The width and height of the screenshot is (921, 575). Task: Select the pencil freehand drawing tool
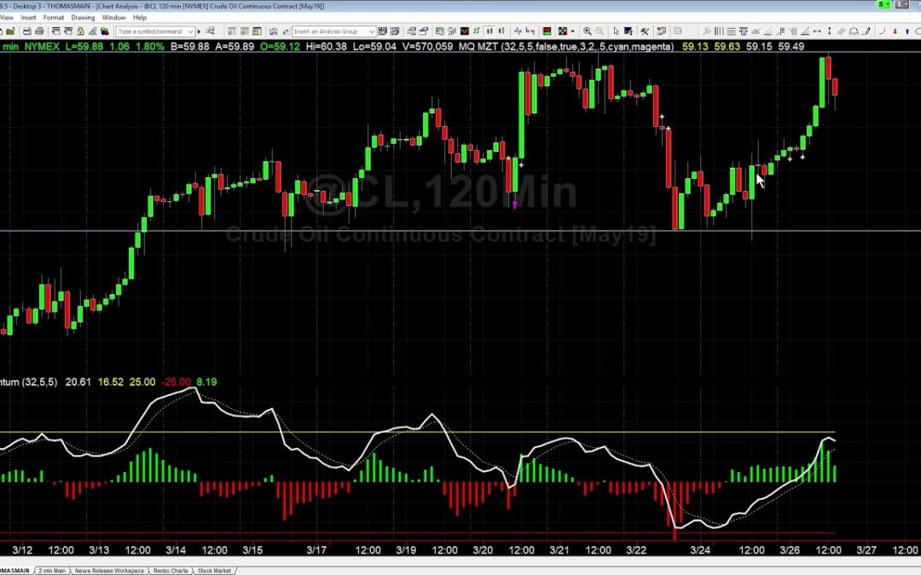click(x=866, y=32)
